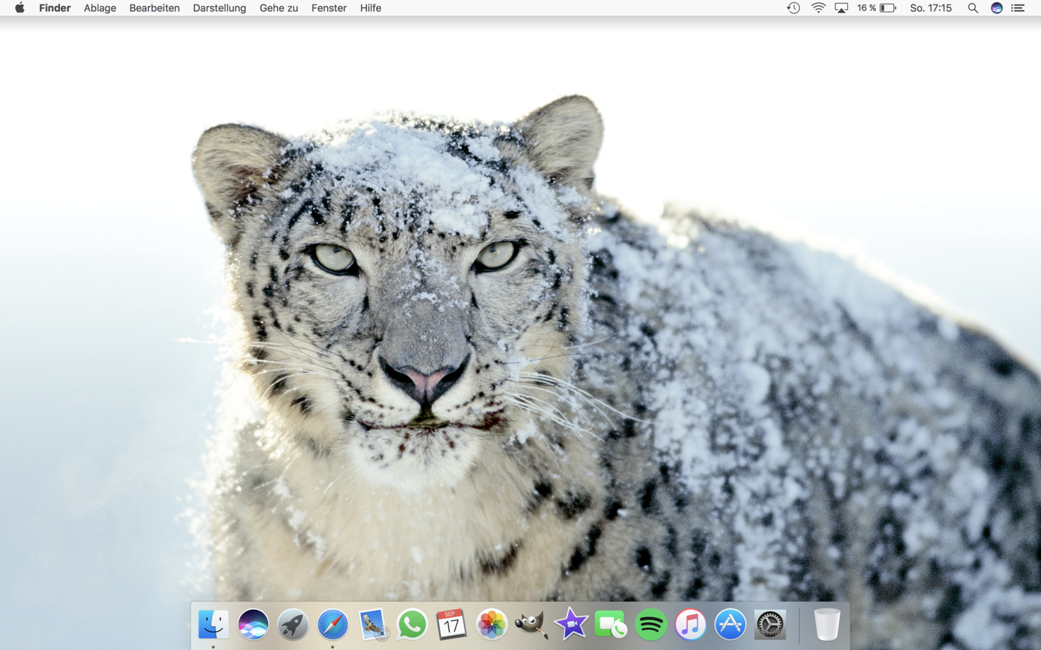Viewport: 1041px width, 650px height.
Task: Open the Finder menu in menu bar
Action: [x=55, y=8]
